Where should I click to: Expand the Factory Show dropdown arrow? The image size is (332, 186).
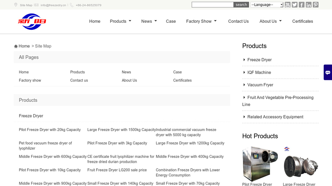215,21
